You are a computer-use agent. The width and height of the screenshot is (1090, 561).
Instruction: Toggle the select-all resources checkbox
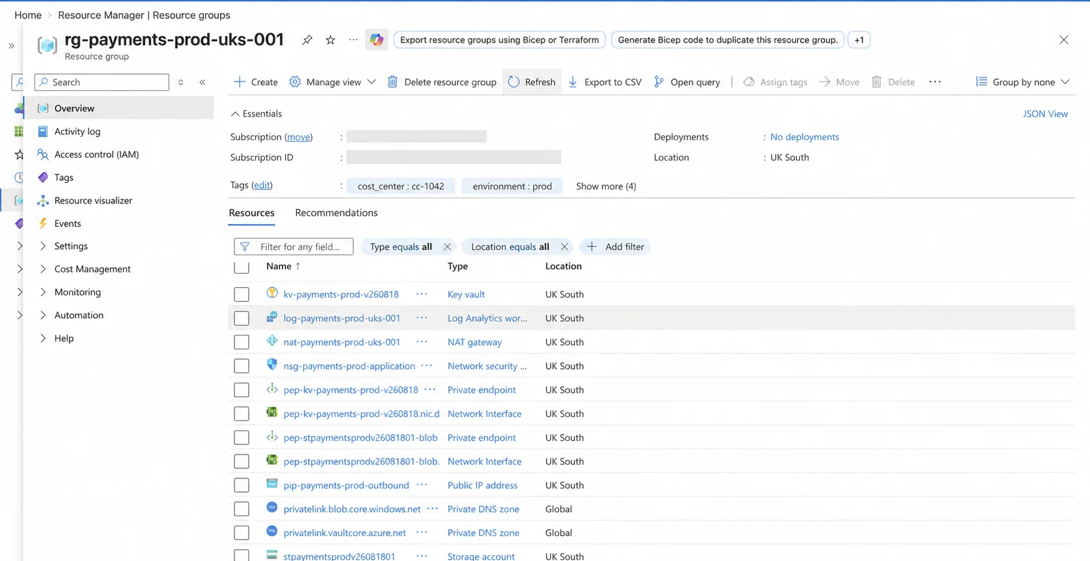[x=241, y=267]
